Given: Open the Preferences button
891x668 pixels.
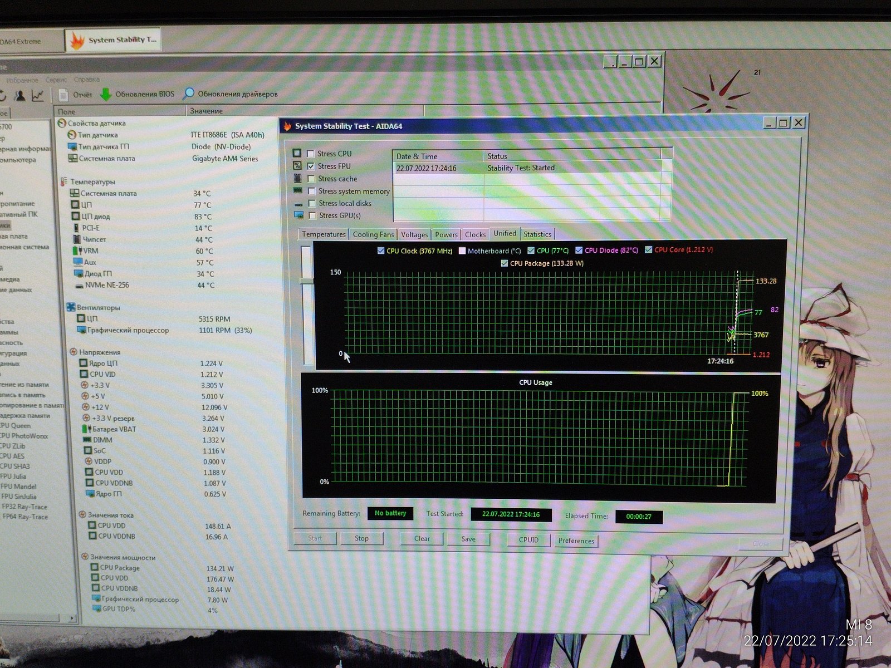Looking at the screenshot, I should tap(576, 541).
